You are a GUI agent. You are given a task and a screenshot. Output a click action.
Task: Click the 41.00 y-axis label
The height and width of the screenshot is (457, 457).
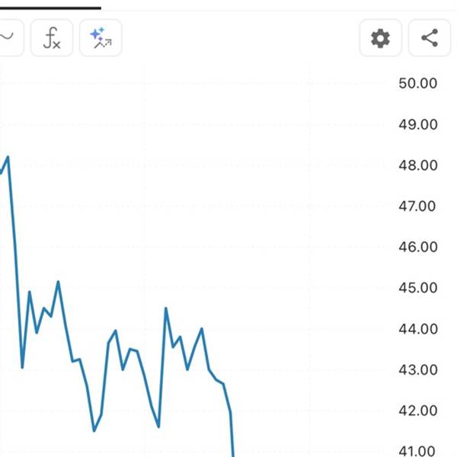[x=417, y=451]
